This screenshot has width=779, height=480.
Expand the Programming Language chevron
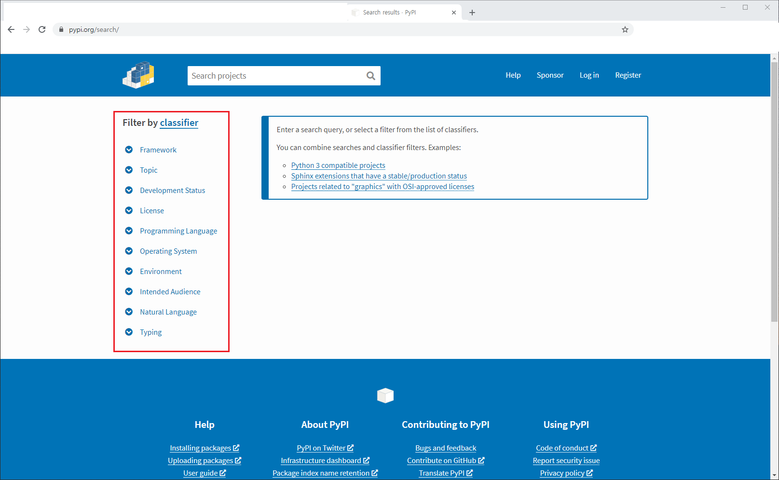[x=129, y=231]
